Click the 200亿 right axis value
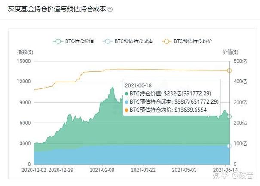The width and height of the screenshot is (260, 186). (240, 123)
